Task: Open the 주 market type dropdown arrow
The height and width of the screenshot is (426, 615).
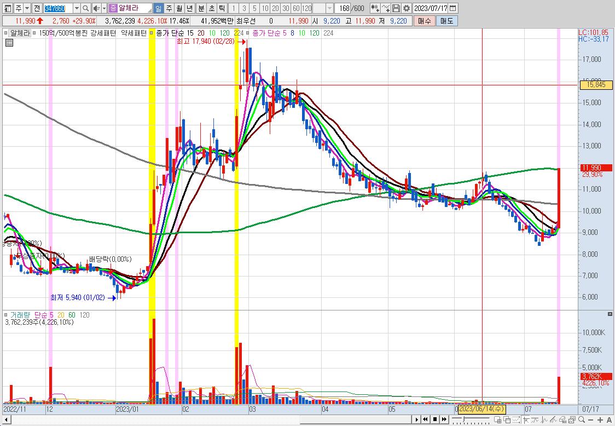Action: (x=27, y=8)
